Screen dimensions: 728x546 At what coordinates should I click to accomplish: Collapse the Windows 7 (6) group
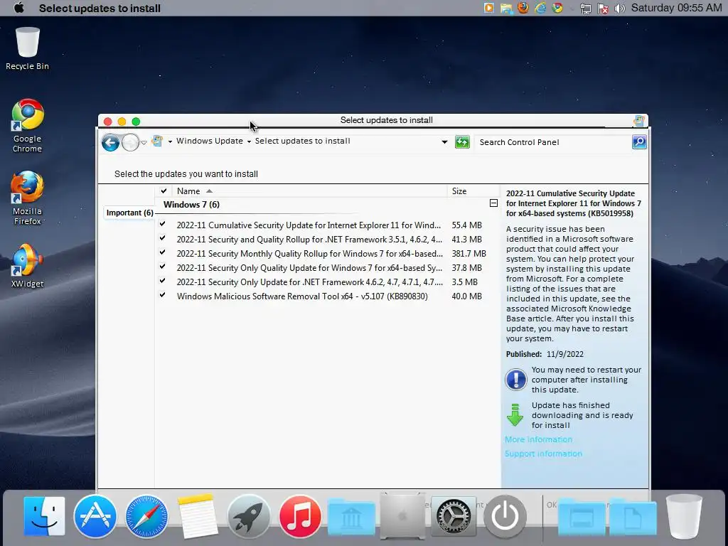click(x=493, y=203)
